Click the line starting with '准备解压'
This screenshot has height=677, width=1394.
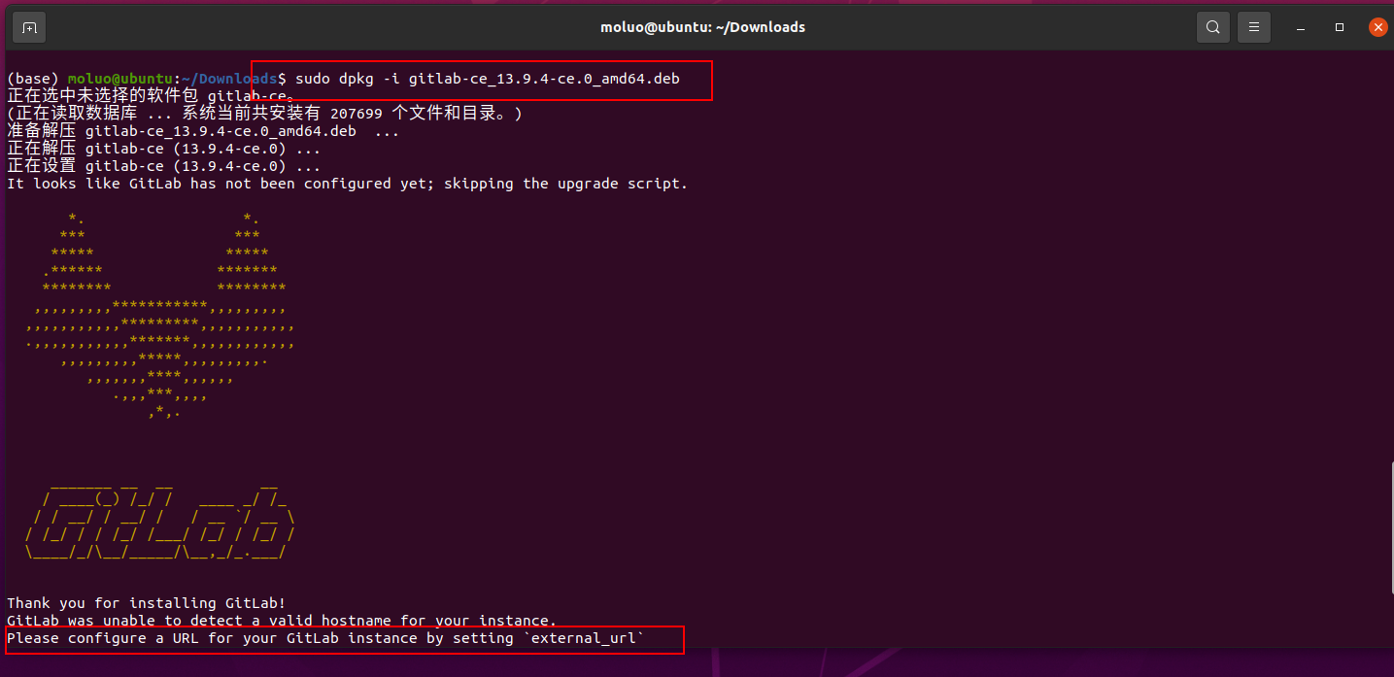click(203, 131)
